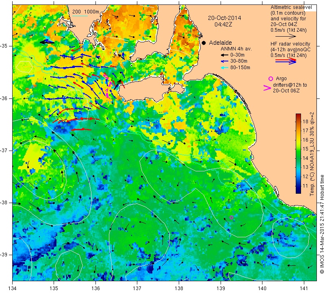Click the longitude axis label 134

13,289
